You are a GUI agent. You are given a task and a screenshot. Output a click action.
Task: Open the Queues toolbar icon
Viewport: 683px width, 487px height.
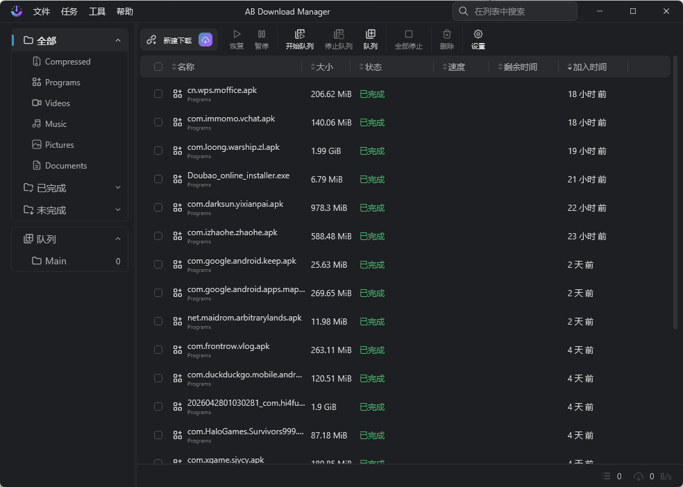click(x=370, y=34)
